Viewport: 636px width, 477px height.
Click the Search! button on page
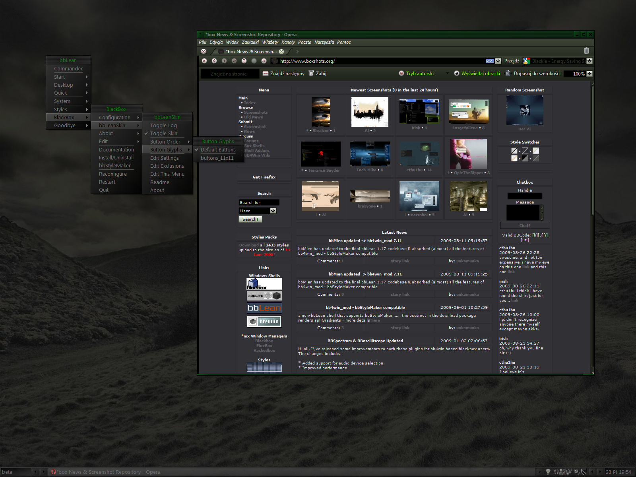250,219
